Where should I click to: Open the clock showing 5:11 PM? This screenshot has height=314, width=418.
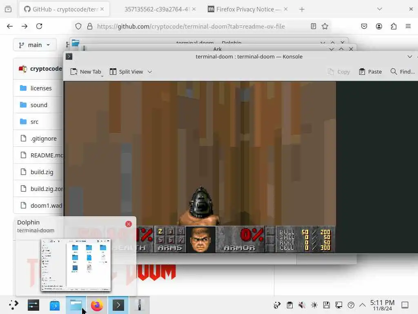[x=382, y=305]
